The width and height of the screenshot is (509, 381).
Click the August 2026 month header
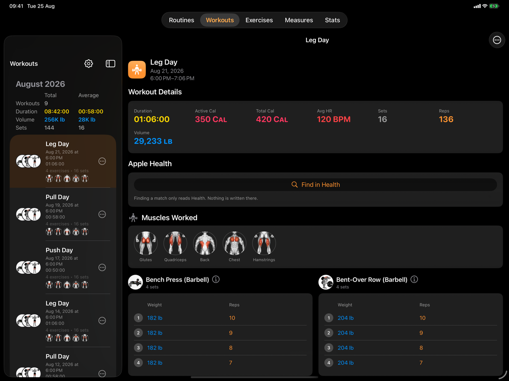[x=40, y=84]
